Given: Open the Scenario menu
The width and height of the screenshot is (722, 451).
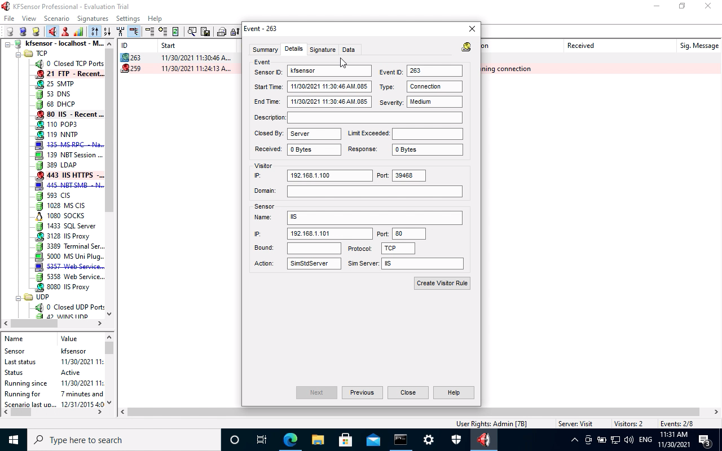Looking at the screenshot, I should [56, 19].
